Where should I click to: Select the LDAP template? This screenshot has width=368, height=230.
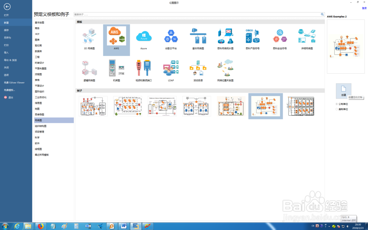coord(171,71)
